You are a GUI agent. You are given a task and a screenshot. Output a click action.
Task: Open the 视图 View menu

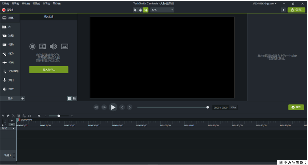pos(36,3)
